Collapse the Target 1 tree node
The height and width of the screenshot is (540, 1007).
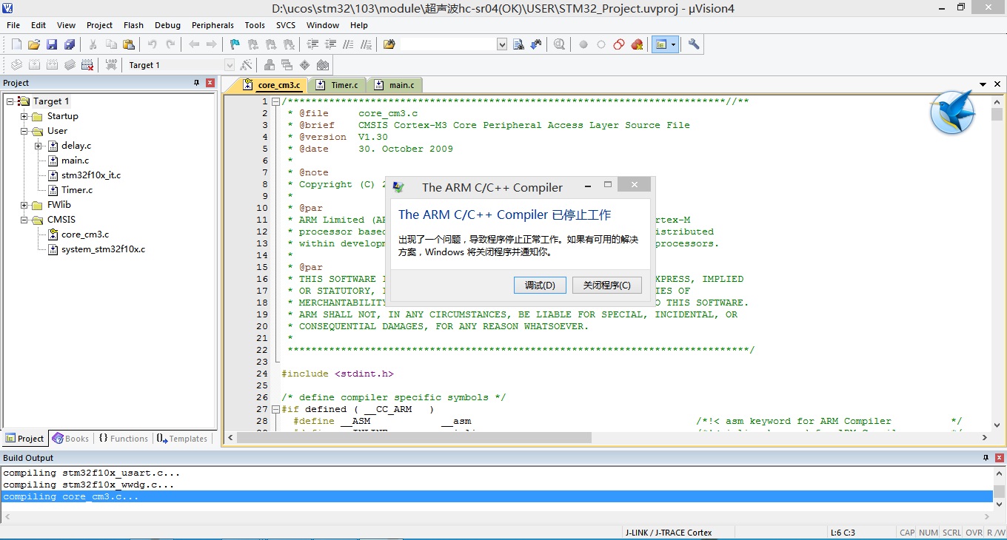pyautogui.click(x=10, y=101)
